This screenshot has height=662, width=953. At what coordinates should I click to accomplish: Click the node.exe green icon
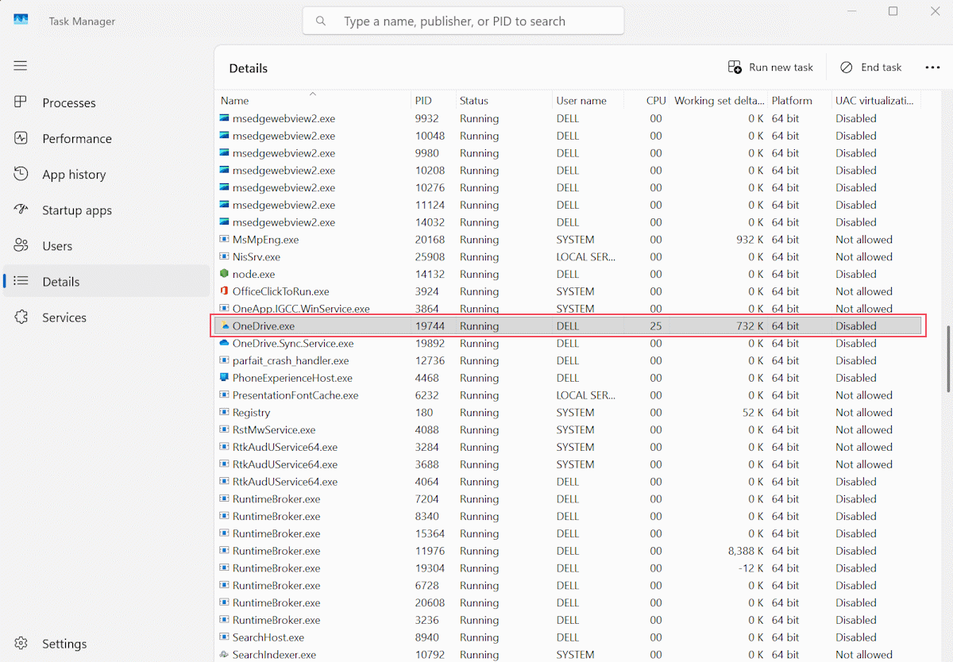(224, 274)
